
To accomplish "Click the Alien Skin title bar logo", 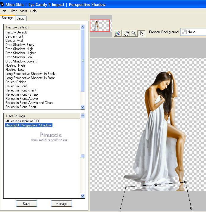I will pyautogui.click(x=2, y=4).
